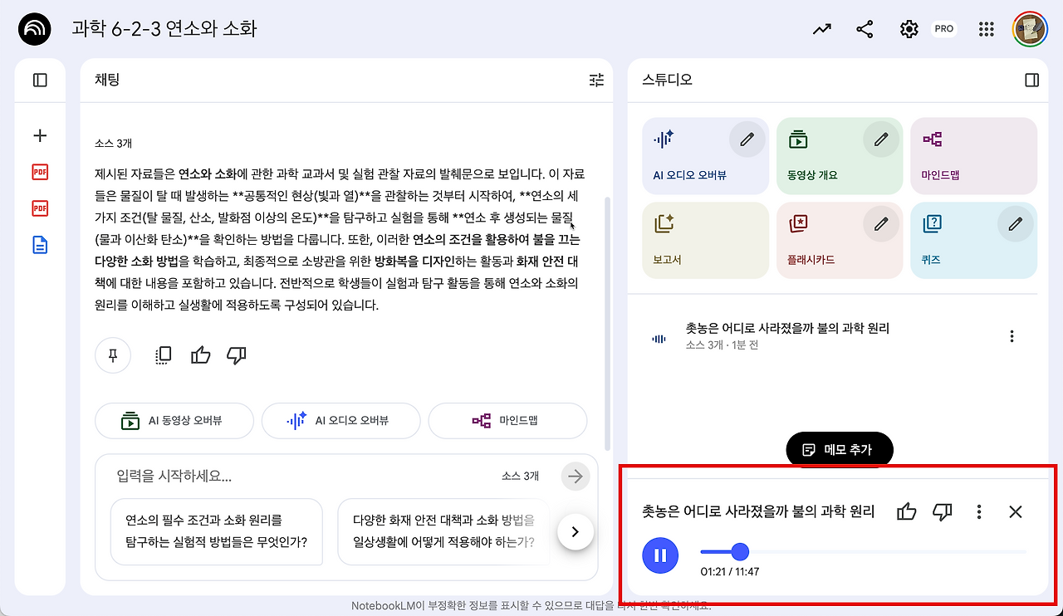1063x616 pixels.
Task: Pin the chat response to a note
Action: (113, 355)
